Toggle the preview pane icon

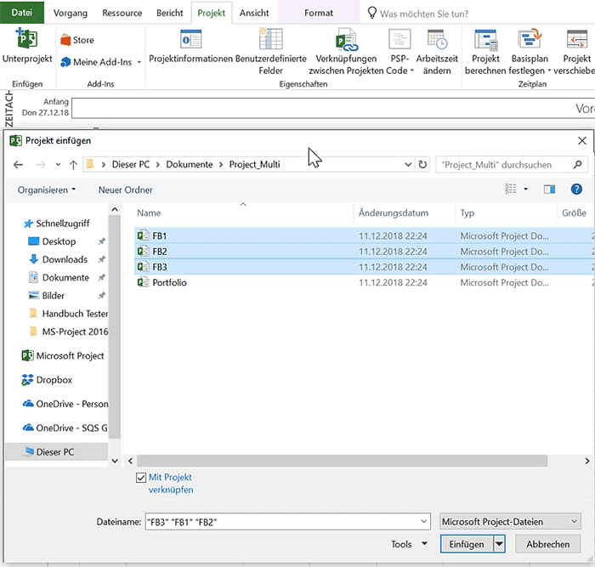coord(549,190)
